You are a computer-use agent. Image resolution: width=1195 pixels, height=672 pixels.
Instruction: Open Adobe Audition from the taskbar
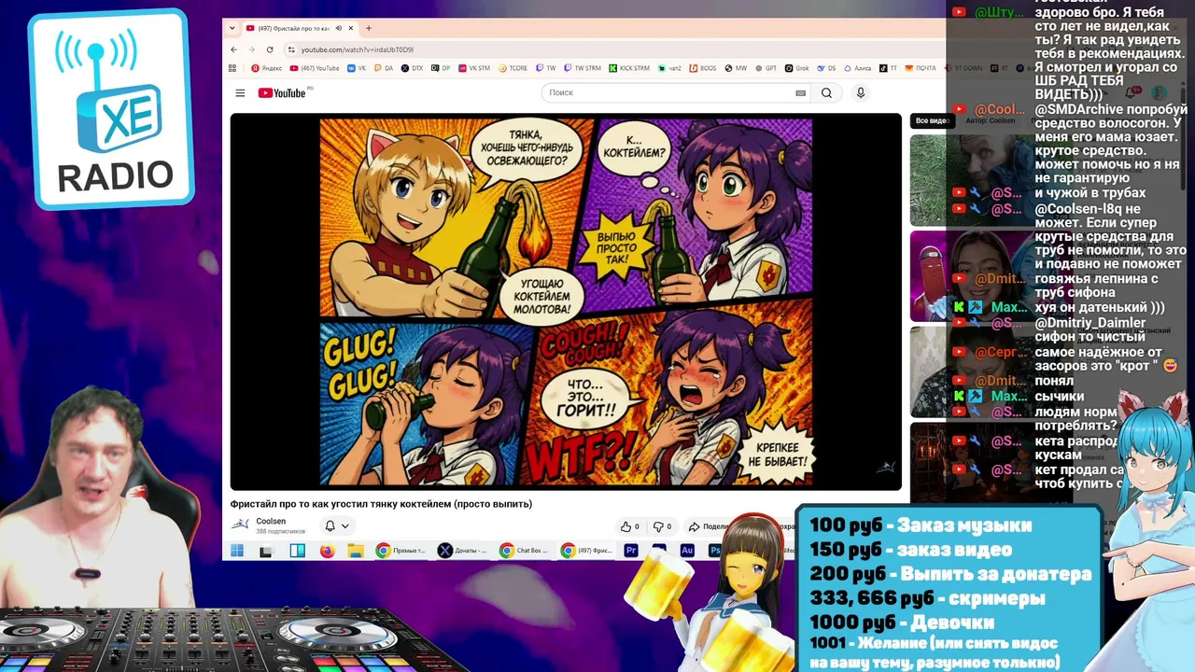(687, 551)
